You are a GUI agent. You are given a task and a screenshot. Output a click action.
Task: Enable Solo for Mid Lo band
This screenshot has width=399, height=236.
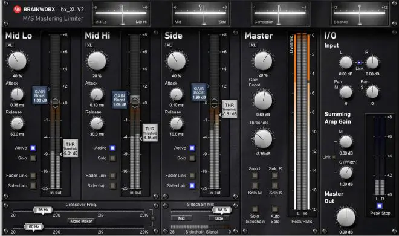coord(33,158)
